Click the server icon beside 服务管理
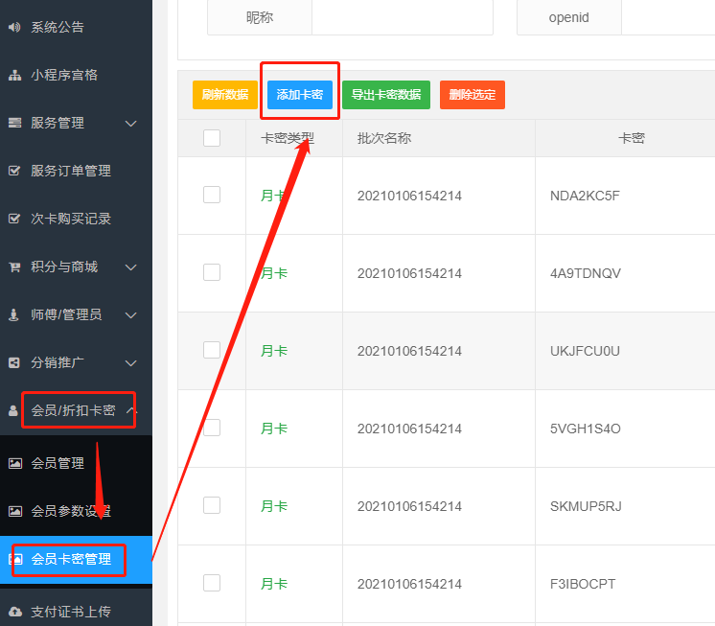715x626 pixels. (14, 123)
